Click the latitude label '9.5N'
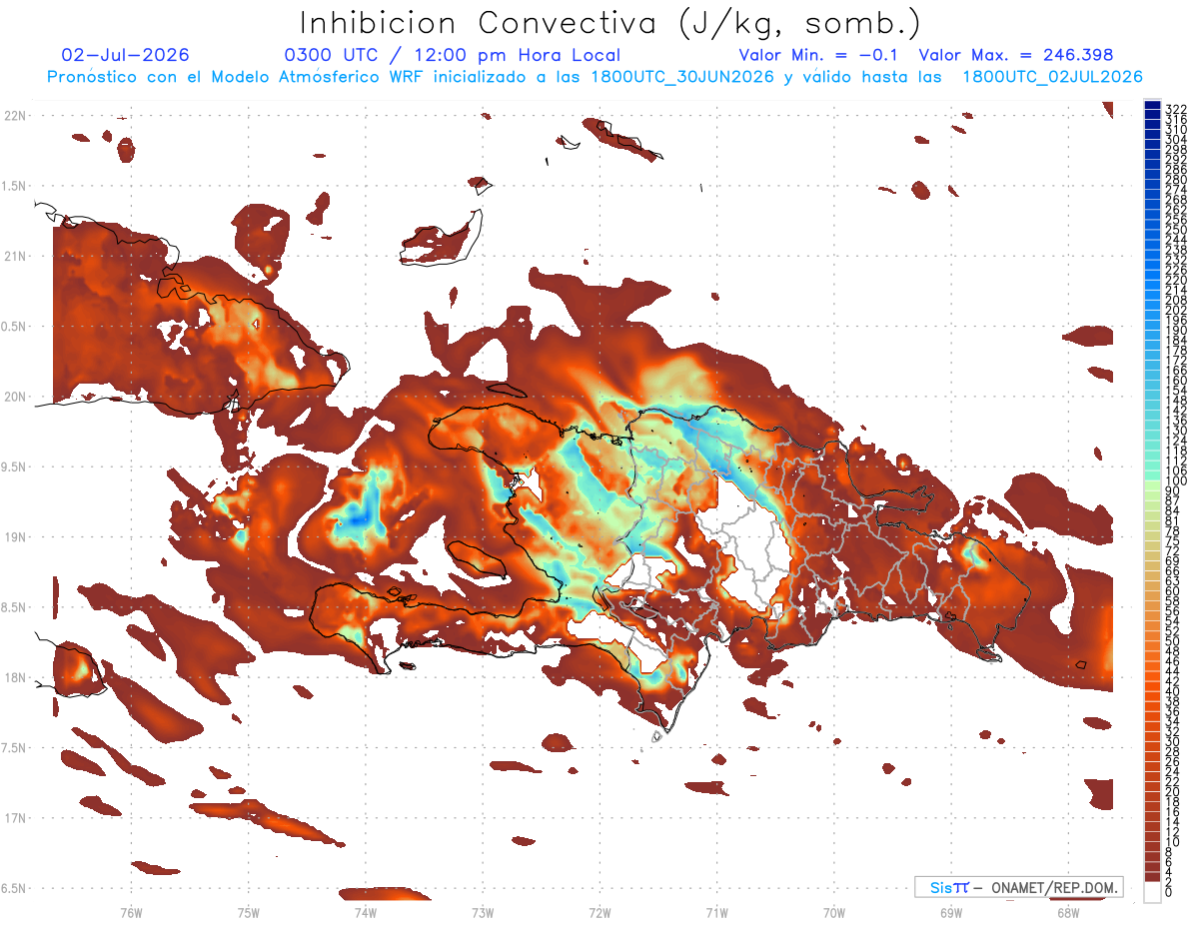Screen dimensions: 1199x926 click(14, 466)
